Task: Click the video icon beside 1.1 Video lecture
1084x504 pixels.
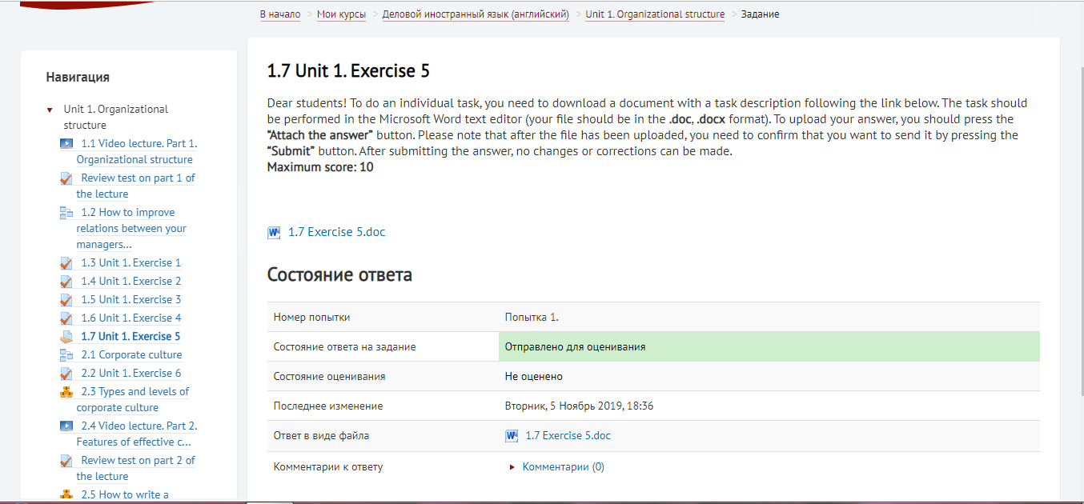Action: coord(66,144)
